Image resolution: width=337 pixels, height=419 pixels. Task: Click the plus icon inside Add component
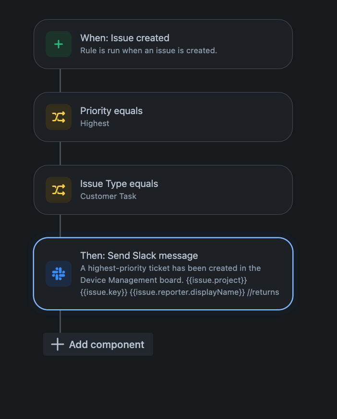[x=57, y=344]
